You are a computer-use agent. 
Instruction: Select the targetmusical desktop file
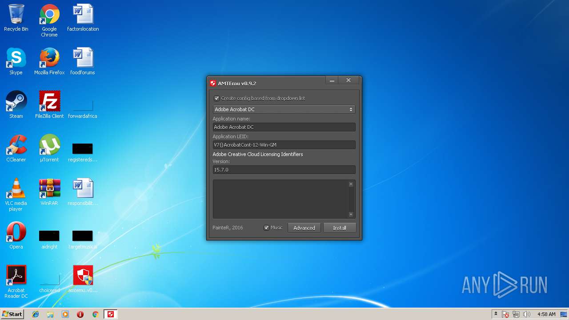tap(83, 240)
